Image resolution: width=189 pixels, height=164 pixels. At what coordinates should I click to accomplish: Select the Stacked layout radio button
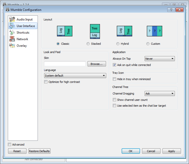[x=88, y=44]
